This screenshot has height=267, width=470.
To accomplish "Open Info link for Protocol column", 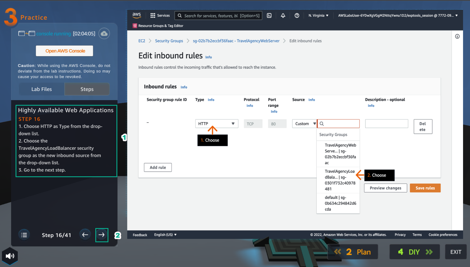I will click(x=250, y=106).
